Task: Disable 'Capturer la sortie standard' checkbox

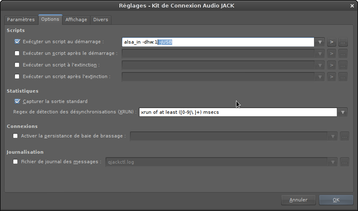Action: [x=17, y=101]
